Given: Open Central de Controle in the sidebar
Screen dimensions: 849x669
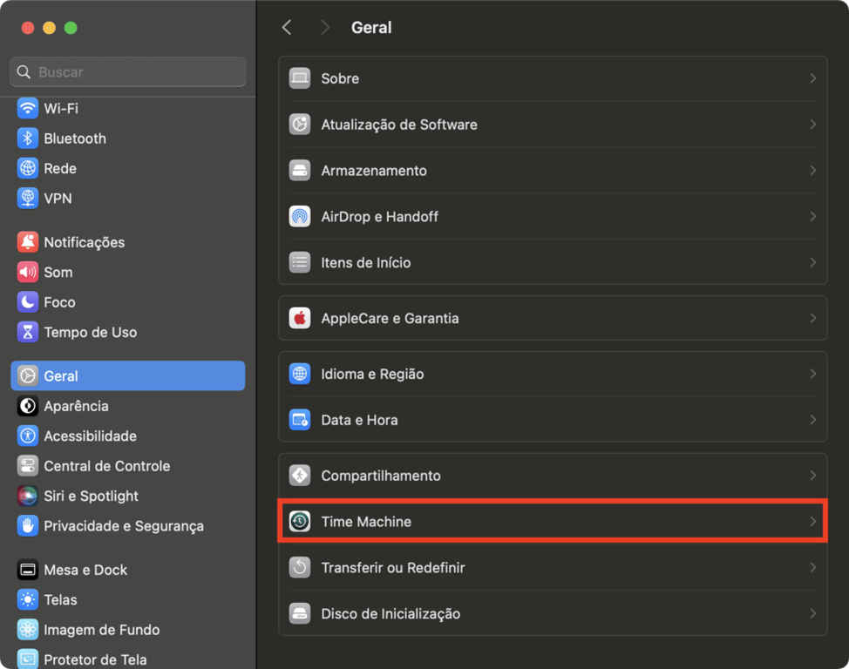Looking at the screenshot, I should click(106, 466).
